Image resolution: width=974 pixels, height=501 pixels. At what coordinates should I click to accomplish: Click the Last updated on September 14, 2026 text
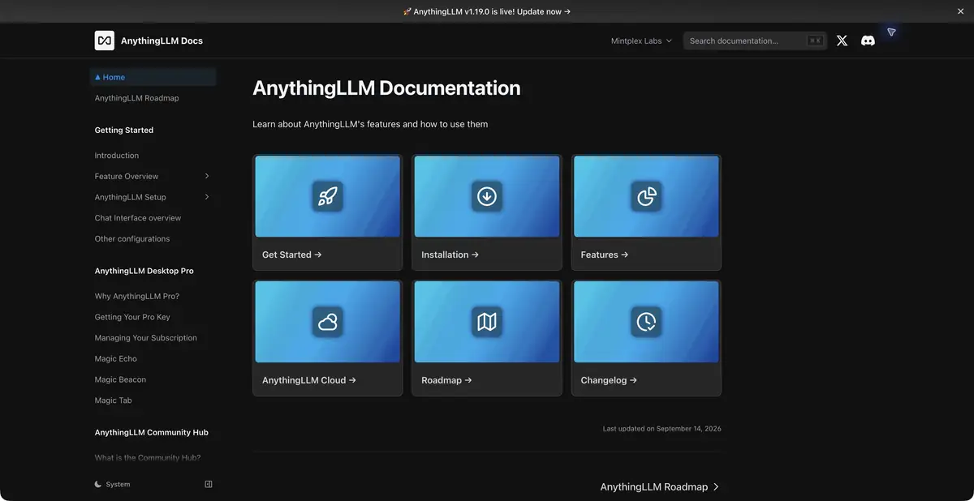point(662,428)
